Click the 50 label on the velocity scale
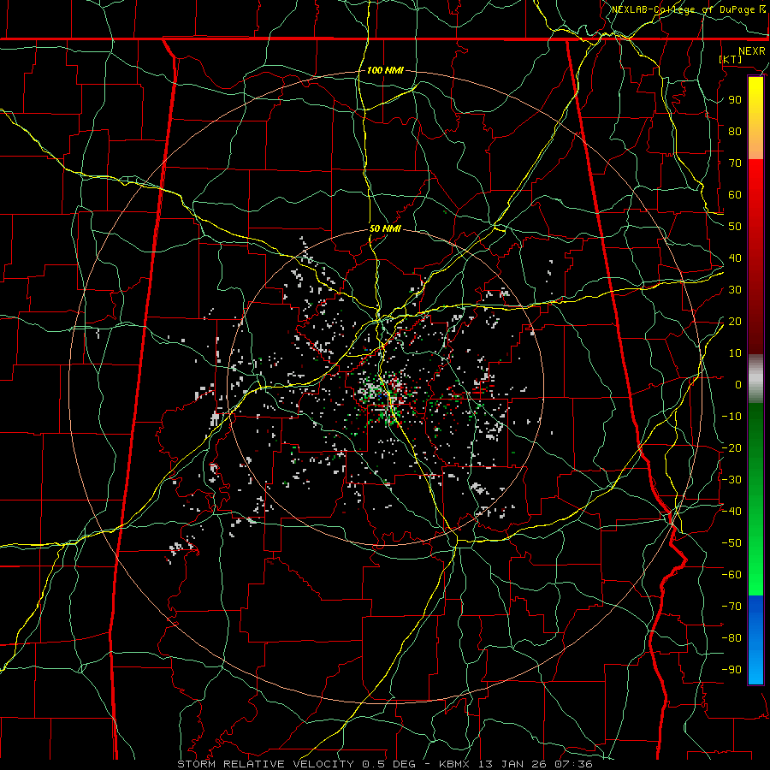The width and height of the screenshot is (770, 770). tap(735, 227)
